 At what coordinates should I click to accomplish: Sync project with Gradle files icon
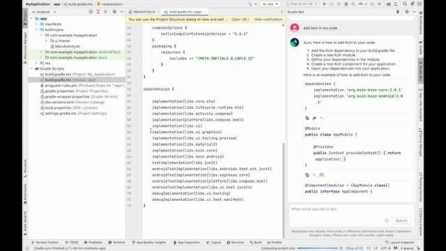pyautogui.click(x=388, y=4)
